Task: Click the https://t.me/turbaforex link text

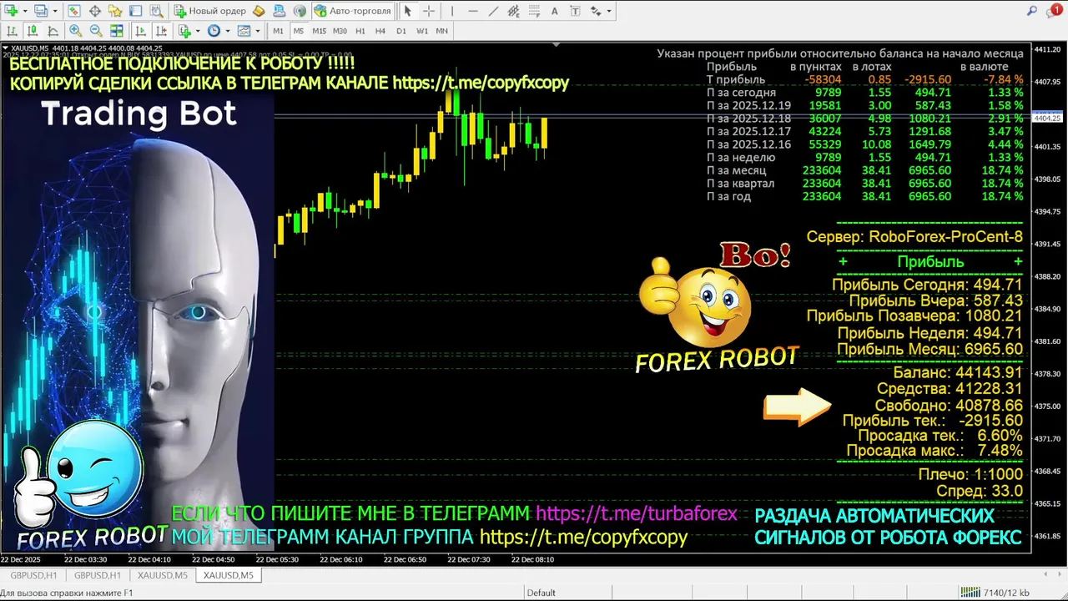Action: pyautogui.click(x=637, y=513)
